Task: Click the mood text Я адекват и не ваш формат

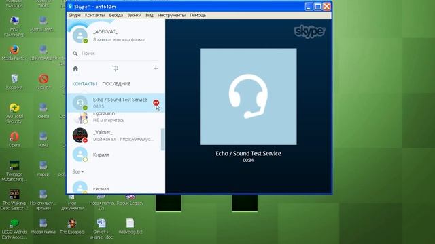Action: point(120,39)
